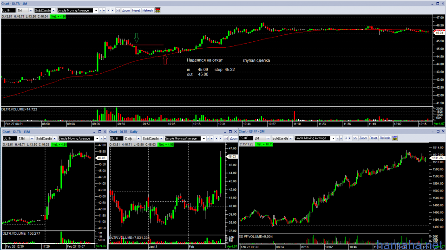This screenshot has width=446, height=250.
Task: Click DLTR symbol field in 13M chart
Action: [x=10, y=138]
